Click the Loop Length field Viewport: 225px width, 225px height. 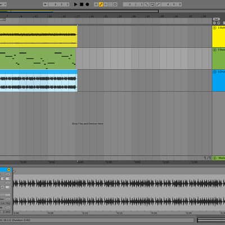pos(172,4)
